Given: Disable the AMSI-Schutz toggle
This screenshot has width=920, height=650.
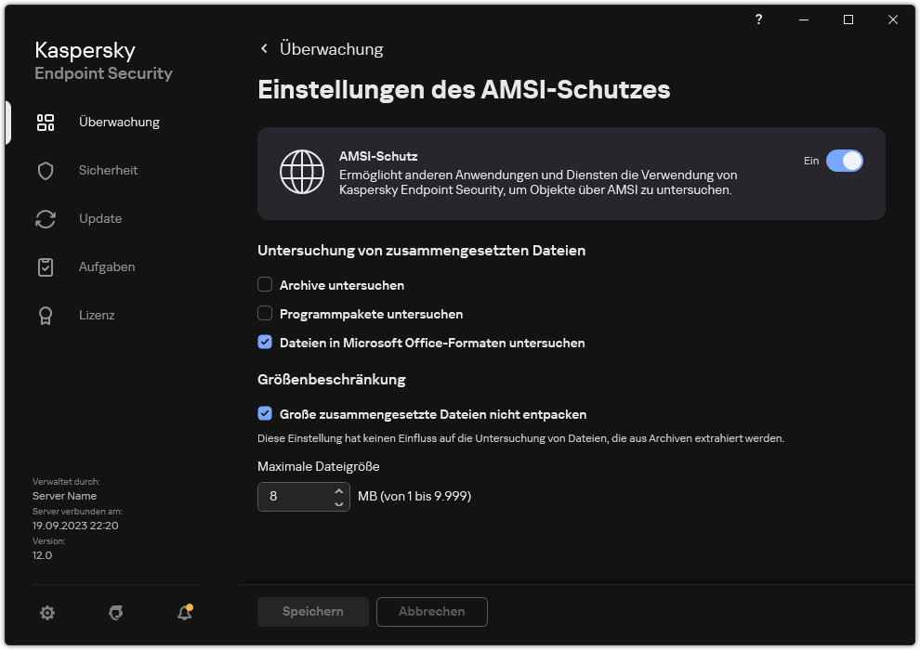Looking at the screenshot, I should click(845, 161).
